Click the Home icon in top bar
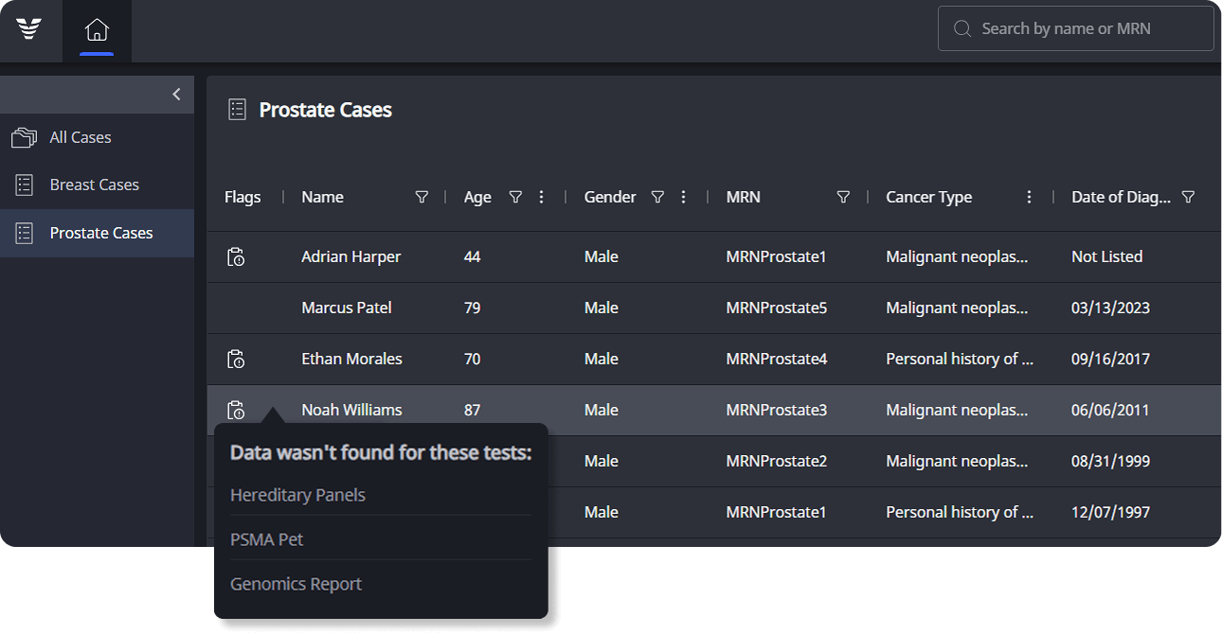1222x634 pixels. (97, 30)
